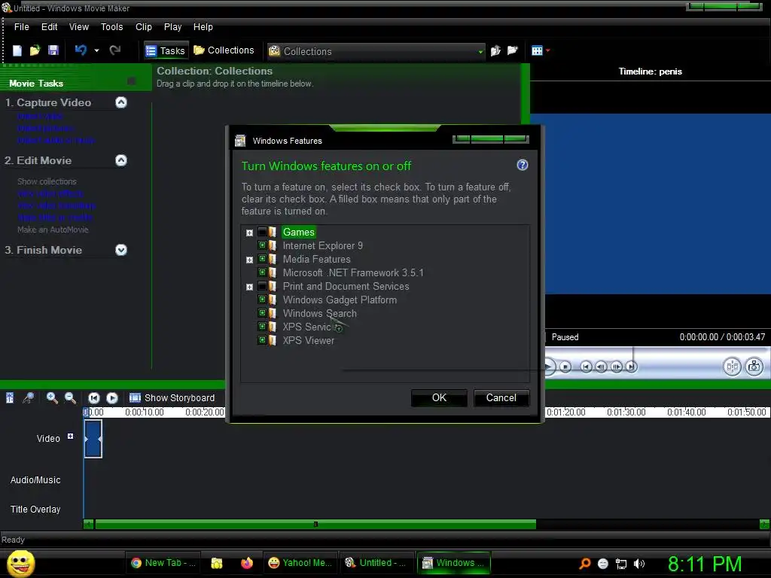The image size is (771, 578).
Task: Click Make an AutoMovie link
Action: [x=53, y=230]
